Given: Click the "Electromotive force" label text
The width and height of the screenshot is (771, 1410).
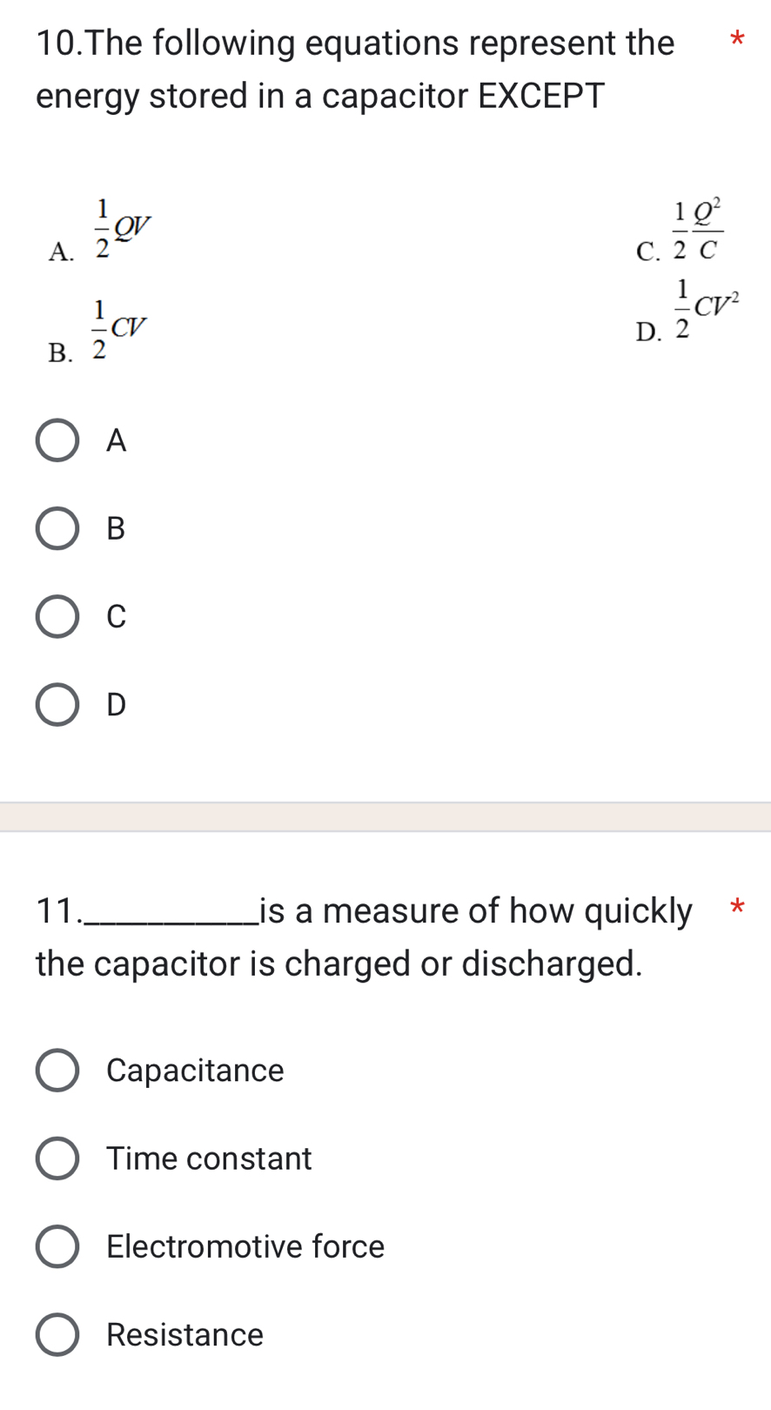Looking at the screenshot, I should point(245,1246).
